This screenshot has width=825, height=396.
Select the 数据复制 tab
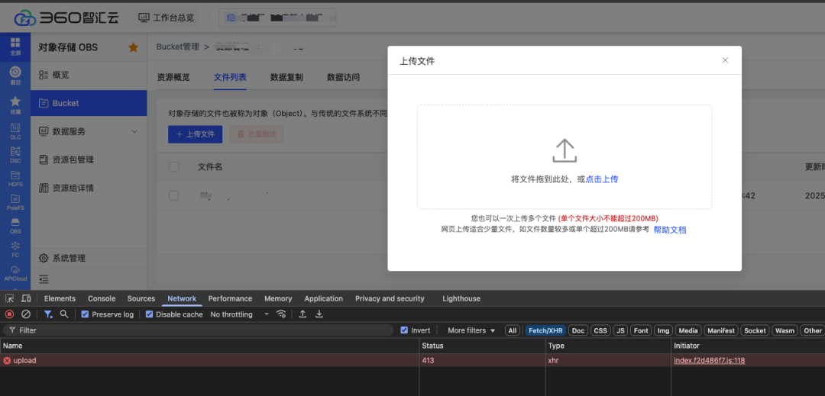click(286, 77)
